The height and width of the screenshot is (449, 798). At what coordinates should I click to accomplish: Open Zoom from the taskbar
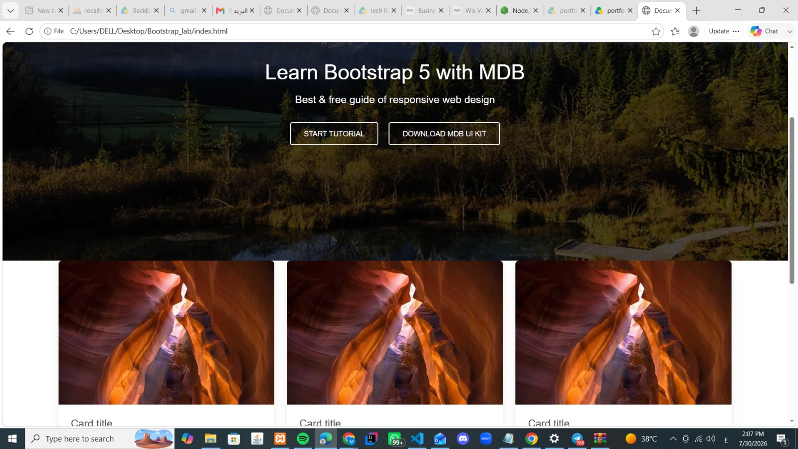(x=486, y=439)
